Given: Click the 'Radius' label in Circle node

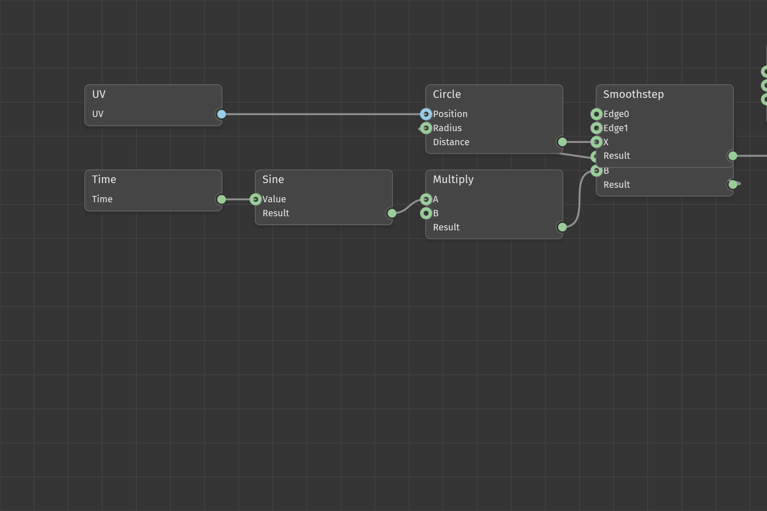Looking at the screenshot, I should coord(447,128).
